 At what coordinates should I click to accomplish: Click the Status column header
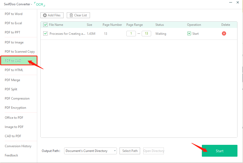[x=160, y=25]
